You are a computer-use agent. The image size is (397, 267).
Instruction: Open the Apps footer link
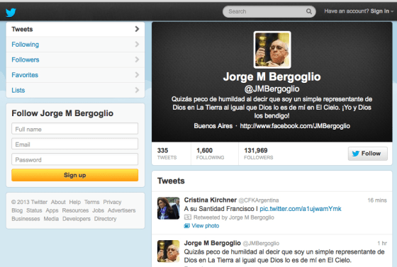(x=52, y=210)
